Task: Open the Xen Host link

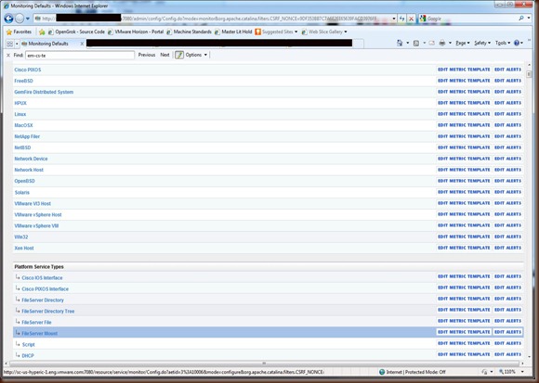Action: 24,248
